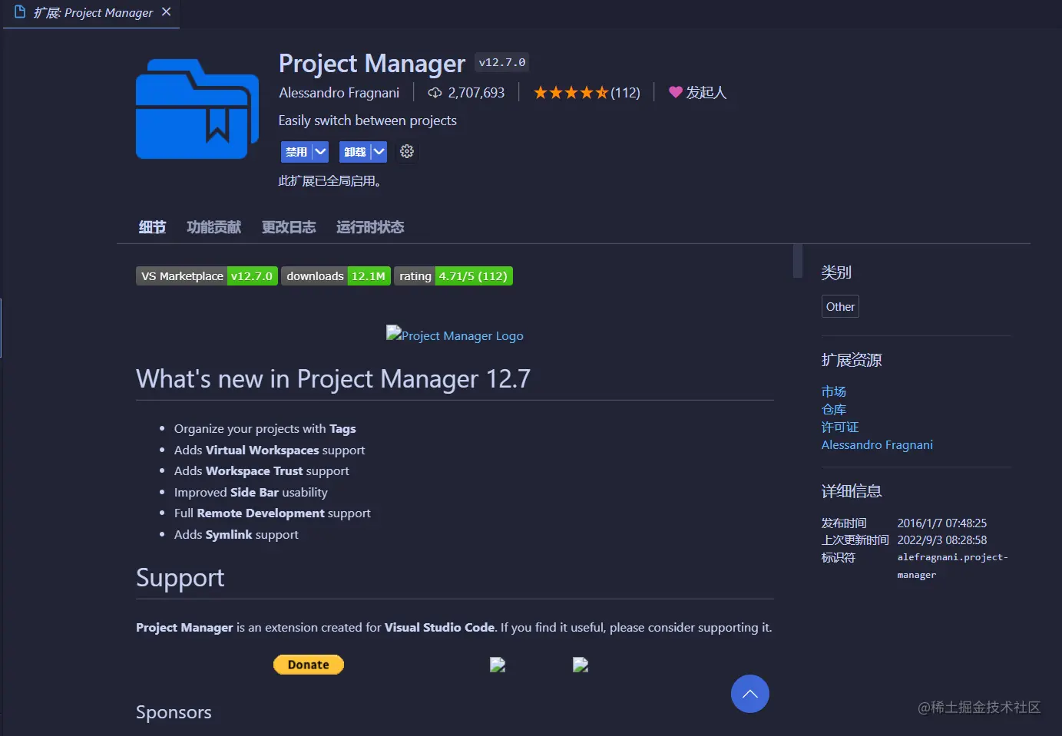Click the Project Manager folder extension icon
Image resolution: width=1062 pixels, height=736 pixels.
tap(197, 109)
